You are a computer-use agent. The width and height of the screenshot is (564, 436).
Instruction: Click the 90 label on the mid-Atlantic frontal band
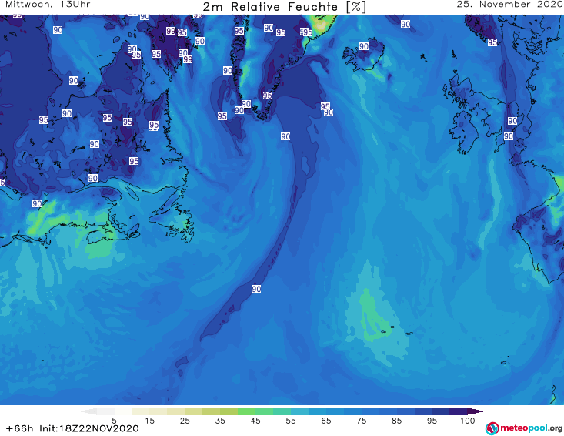256,289
